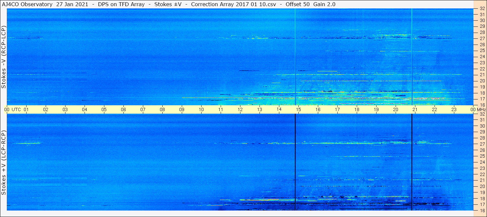Screen dimensions: 487x217
Task: Click the 30 MHz label of Stokes -V panel
Action: pos(482,20)
